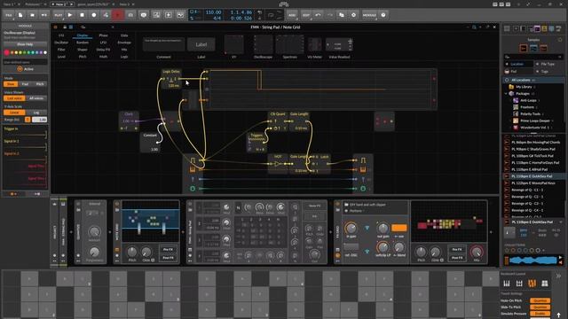
Task: Select the Pitch mode option
Action: pyautogui.click(x=40, y=84)
